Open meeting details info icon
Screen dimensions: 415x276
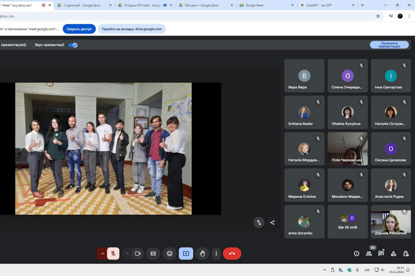pyautogui.click(x=356, y=253)
